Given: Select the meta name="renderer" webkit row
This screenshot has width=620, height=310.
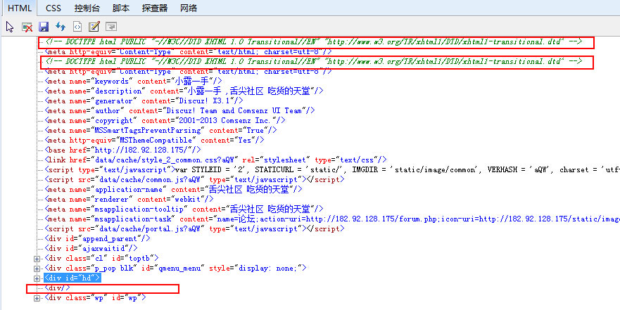Looking at the screenshot, I should pyautogui.click(x=129, y=199).
